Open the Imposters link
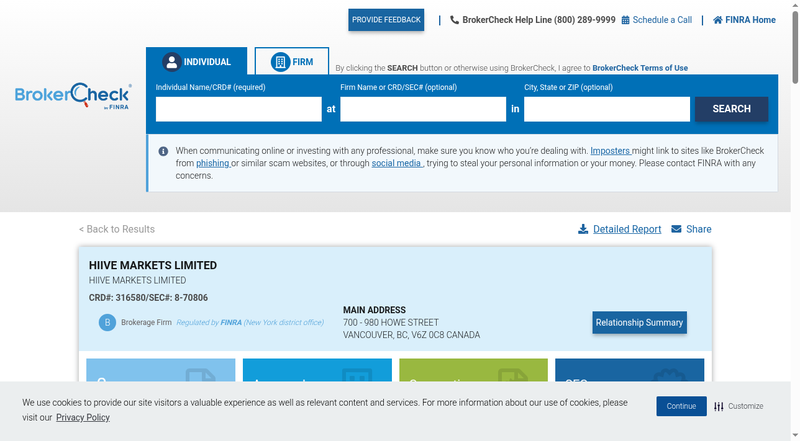The image size is (800, 441). coord(611,151)
